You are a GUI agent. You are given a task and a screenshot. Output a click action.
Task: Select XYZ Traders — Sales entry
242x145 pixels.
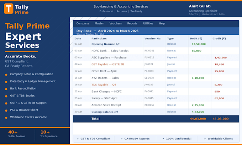[x=156, y=78]
